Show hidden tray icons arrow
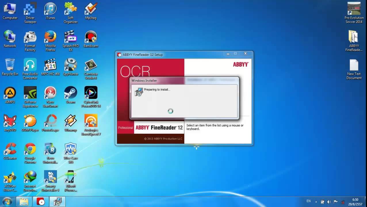Image resolution: width=367 pixels, height=207 pixels. pos(316,202)
